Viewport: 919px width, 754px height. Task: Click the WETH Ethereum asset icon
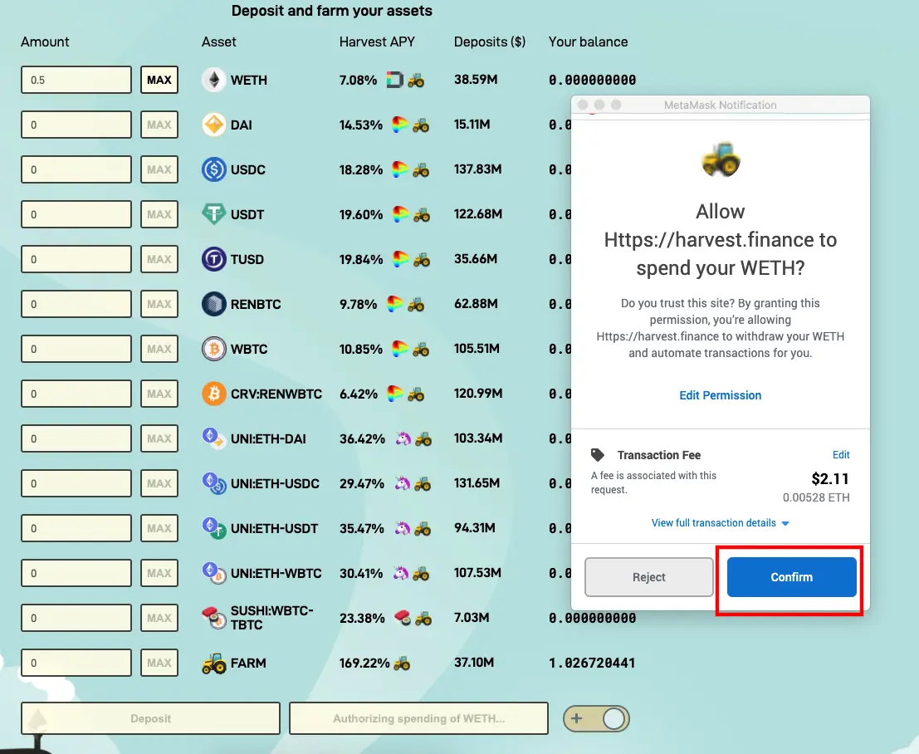[214, 80]
